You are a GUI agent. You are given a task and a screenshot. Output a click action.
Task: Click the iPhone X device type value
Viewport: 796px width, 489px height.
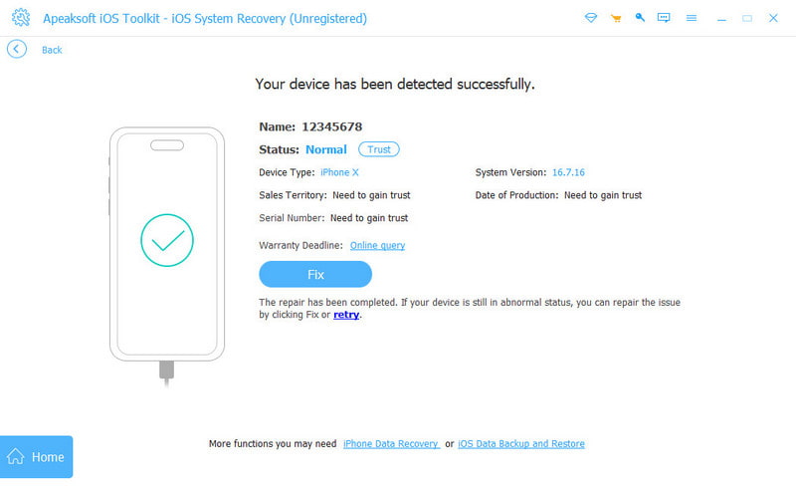coord(339,172)
